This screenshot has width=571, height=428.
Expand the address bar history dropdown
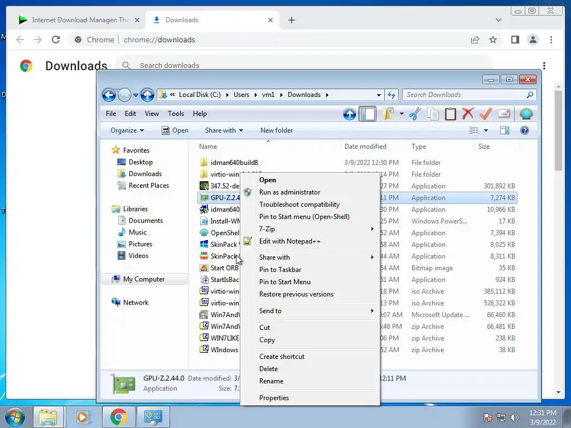(x=379, y=95)
